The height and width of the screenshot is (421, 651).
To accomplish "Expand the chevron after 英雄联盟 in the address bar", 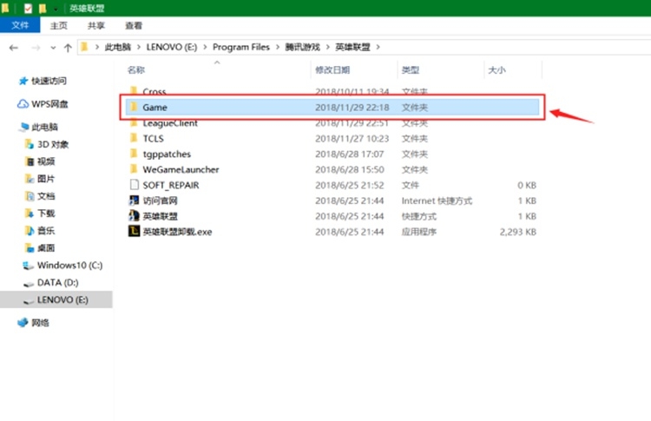I will point(378,47).
